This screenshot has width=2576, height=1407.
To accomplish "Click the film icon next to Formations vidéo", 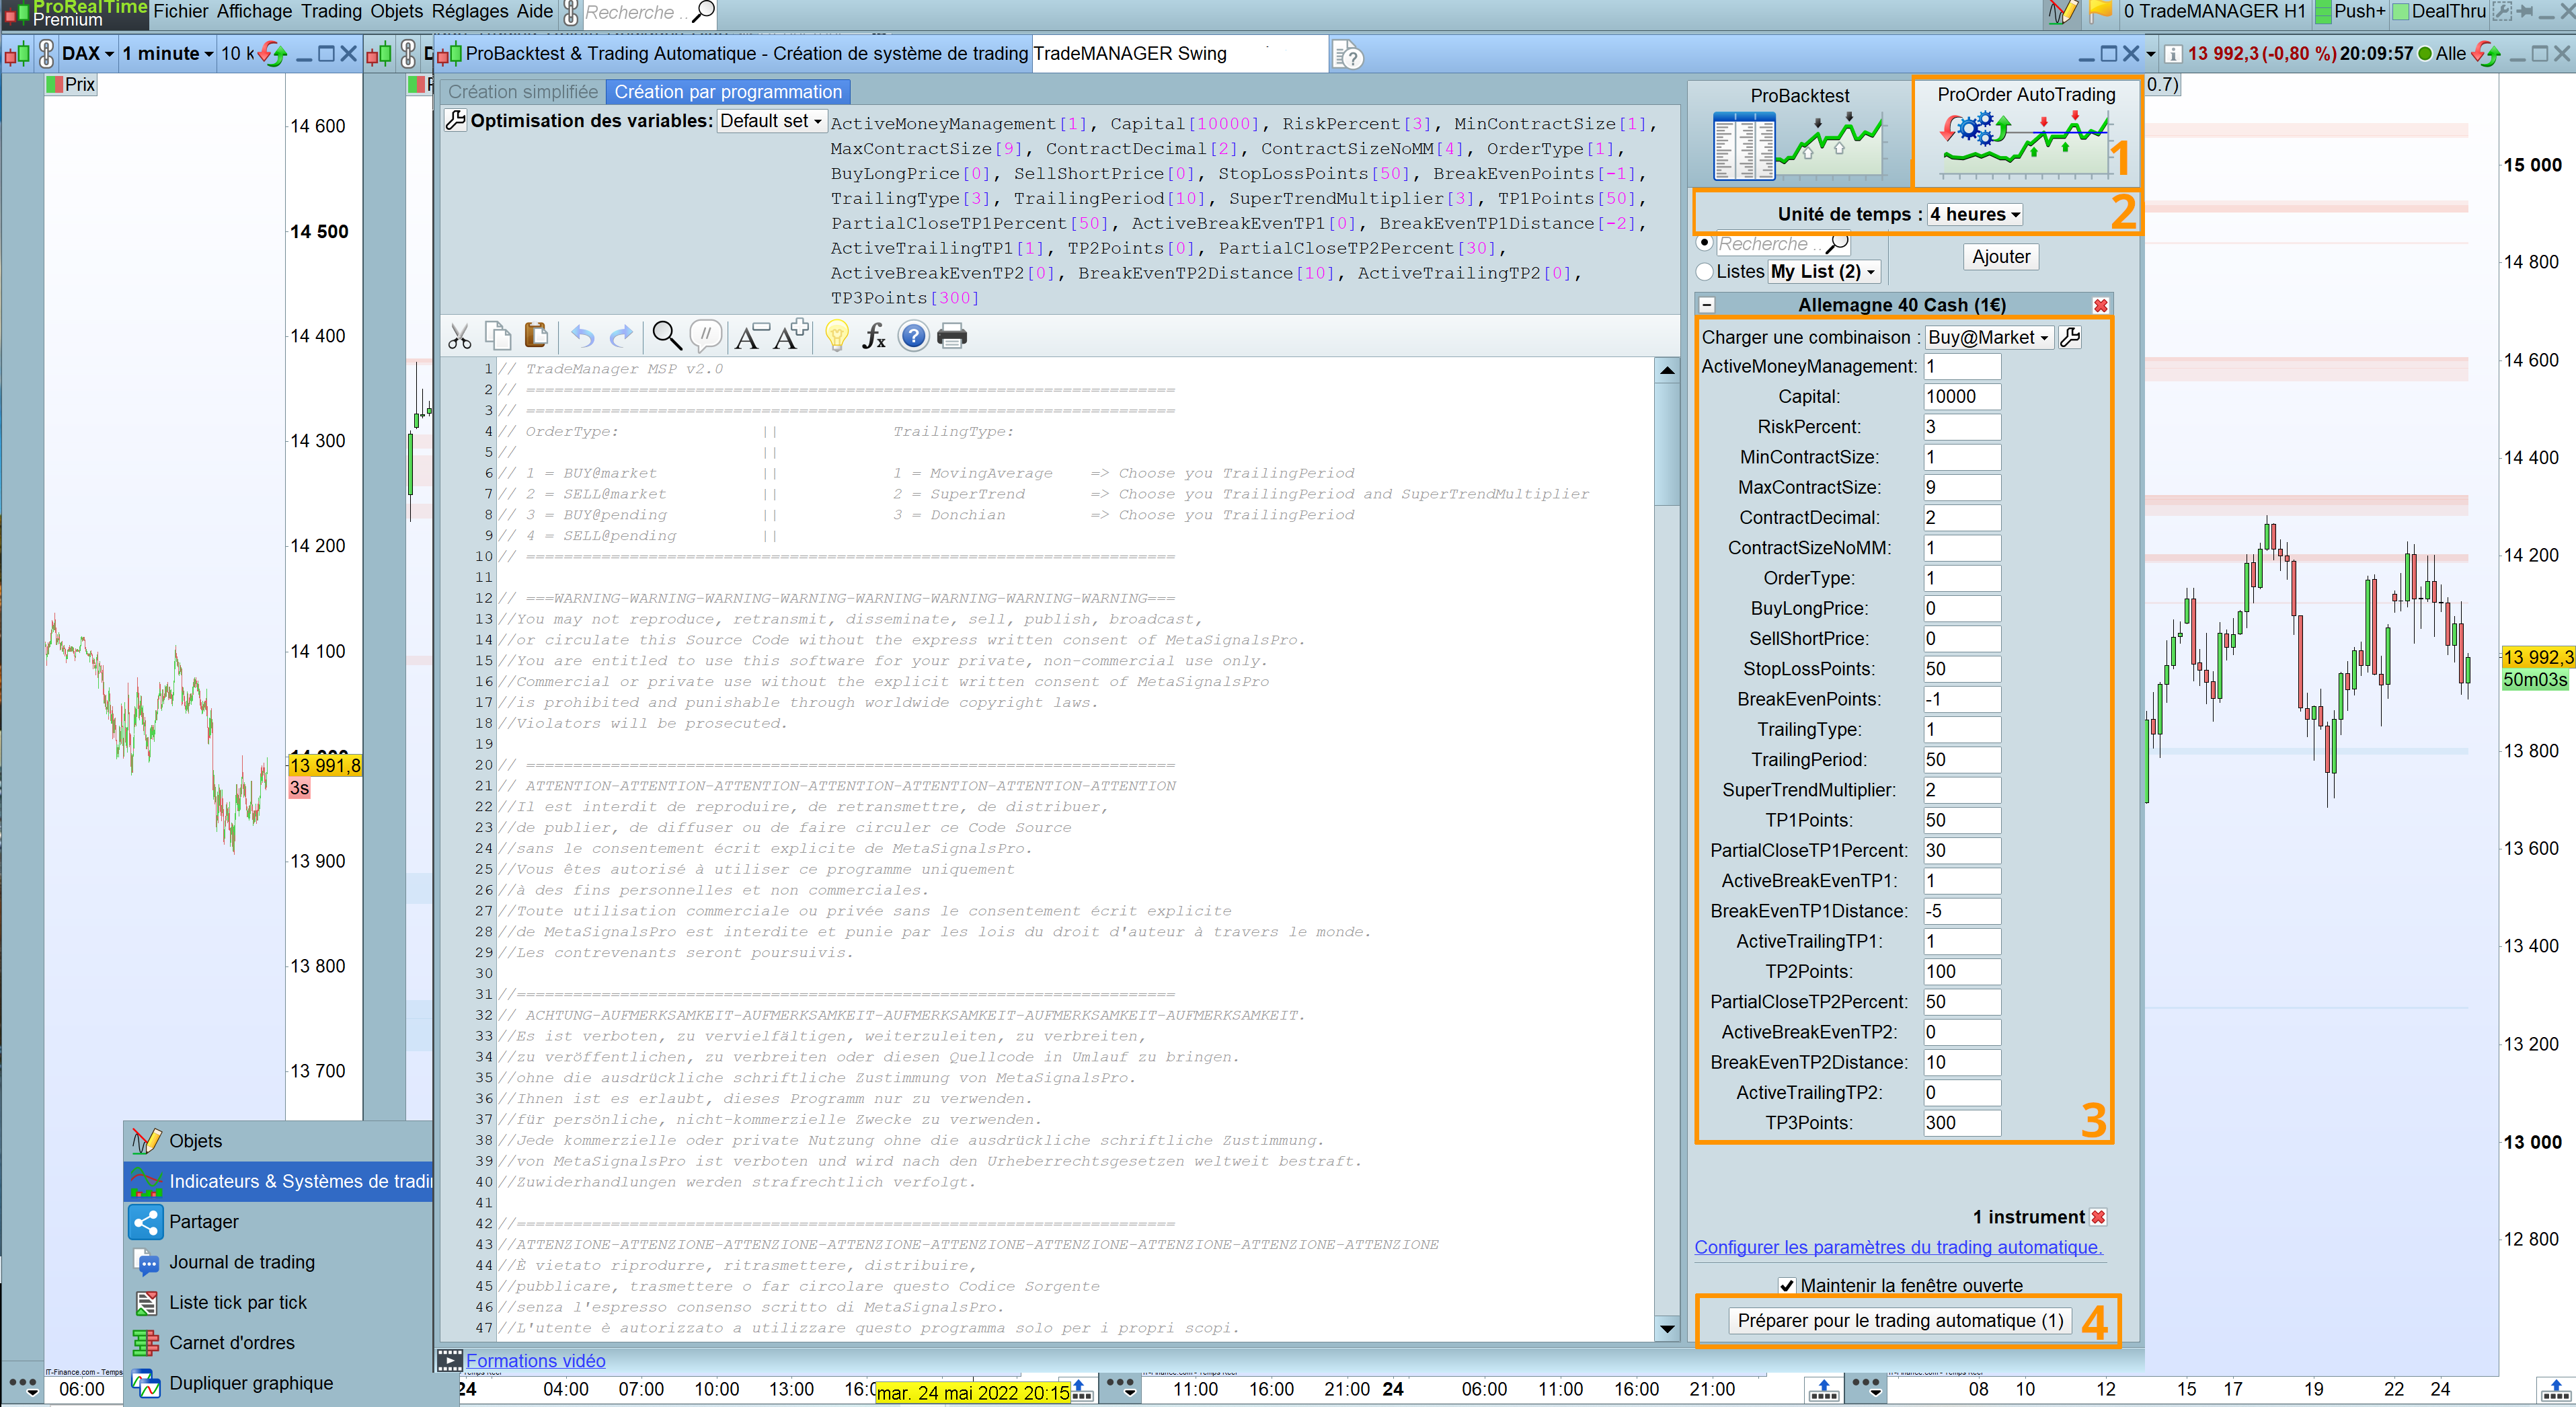I will tap(450, 1360).
